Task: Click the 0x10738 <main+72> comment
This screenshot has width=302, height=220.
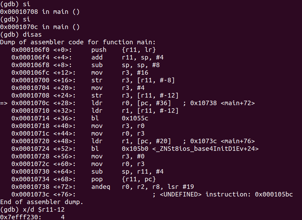Action: tap(222, 103)
